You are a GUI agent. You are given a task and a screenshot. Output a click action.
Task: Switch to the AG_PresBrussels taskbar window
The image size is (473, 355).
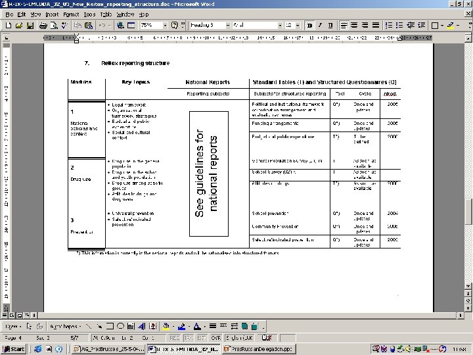tap(109, 349)
